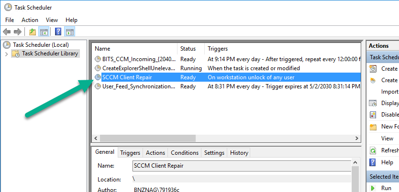Click the Task Scheduler title bar clock icon
The width and height of the screenshot is (399, 192).
(8, 8)
